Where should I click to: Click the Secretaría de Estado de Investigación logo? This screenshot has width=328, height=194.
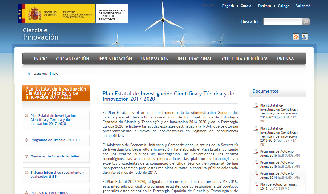click(x=112, y=14)
